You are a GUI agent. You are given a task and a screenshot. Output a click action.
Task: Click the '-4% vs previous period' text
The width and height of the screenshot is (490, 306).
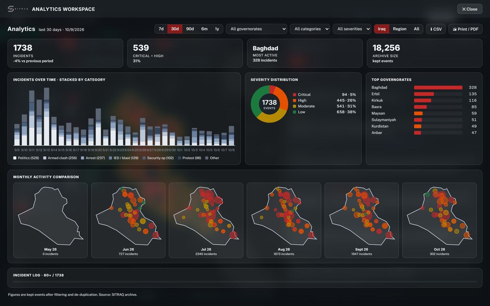33,61
